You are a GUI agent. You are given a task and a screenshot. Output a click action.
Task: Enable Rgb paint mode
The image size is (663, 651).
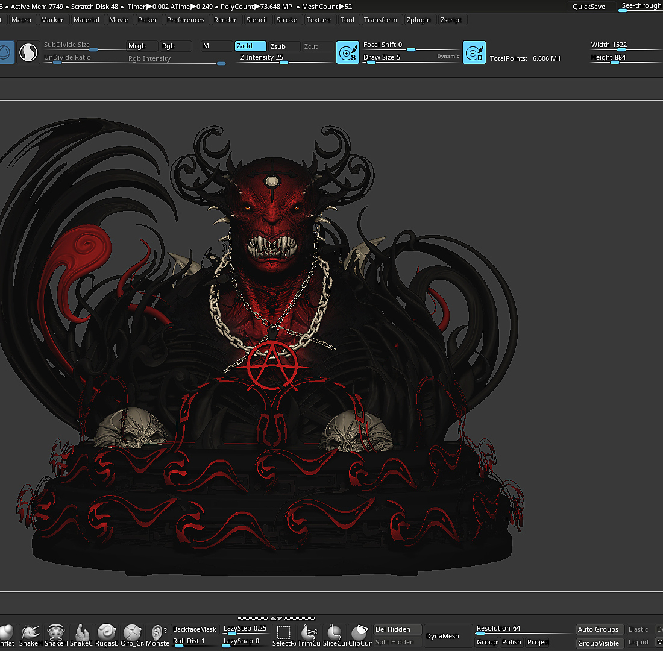(x=176, y=46)
